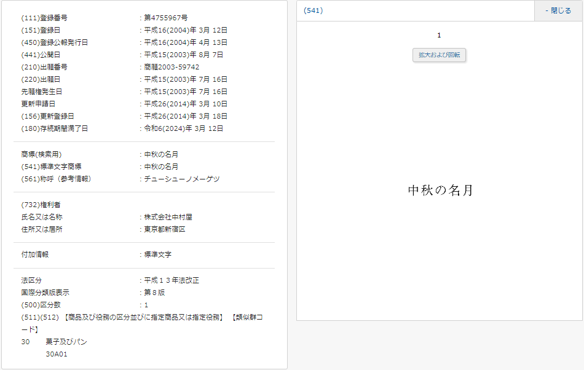This screenshot has height=370, width=584.
Task: Click the 中秋の名月 trademark image
Action: click(x=440, y=190)
